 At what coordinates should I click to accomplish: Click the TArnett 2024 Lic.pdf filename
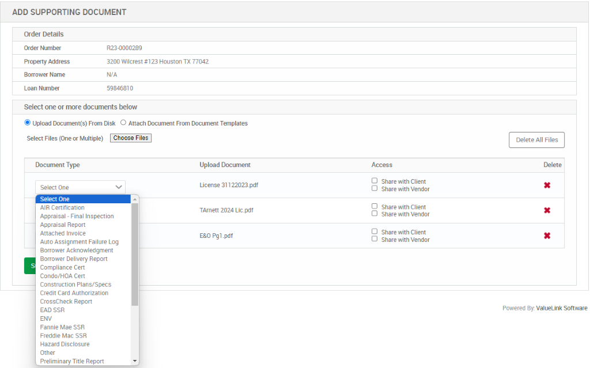[226, 210]
